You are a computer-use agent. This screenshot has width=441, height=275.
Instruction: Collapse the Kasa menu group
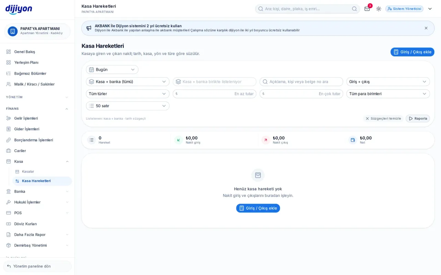pos(37,162)
